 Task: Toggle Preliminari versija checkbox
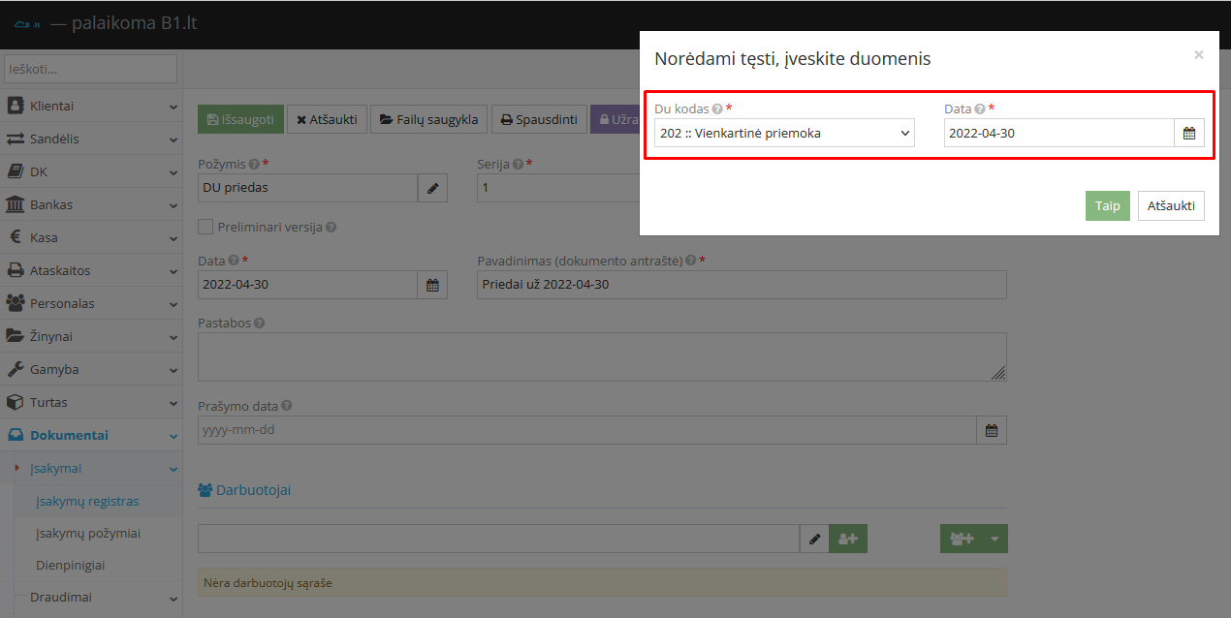[x=205, y=227]
